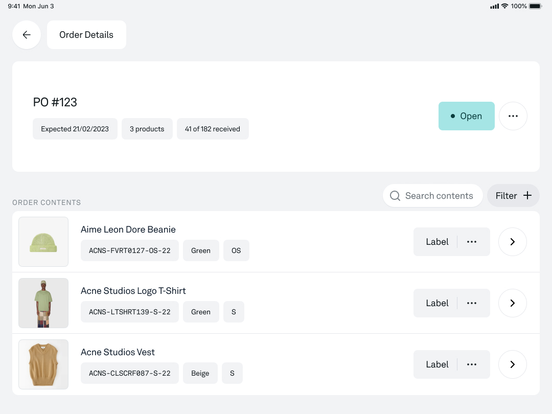The height and width of the screenshot is (414, 552).
Task: Click the 3 products tag
Action: 147,129
